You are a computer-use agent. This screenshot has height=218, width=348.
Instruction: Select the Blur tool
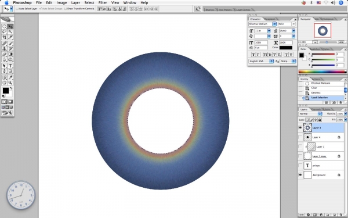pos(4,59)
